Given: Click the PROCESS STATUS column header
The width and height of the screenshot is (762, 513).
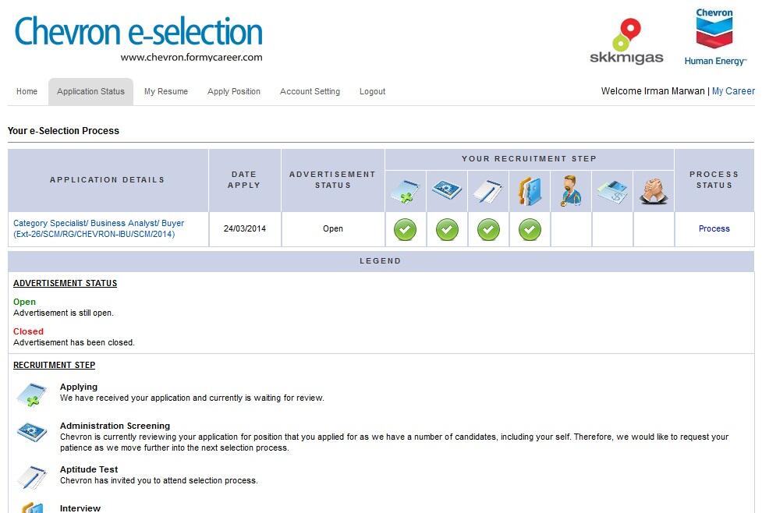Looking at the screenshot, I should coord(714,180).
